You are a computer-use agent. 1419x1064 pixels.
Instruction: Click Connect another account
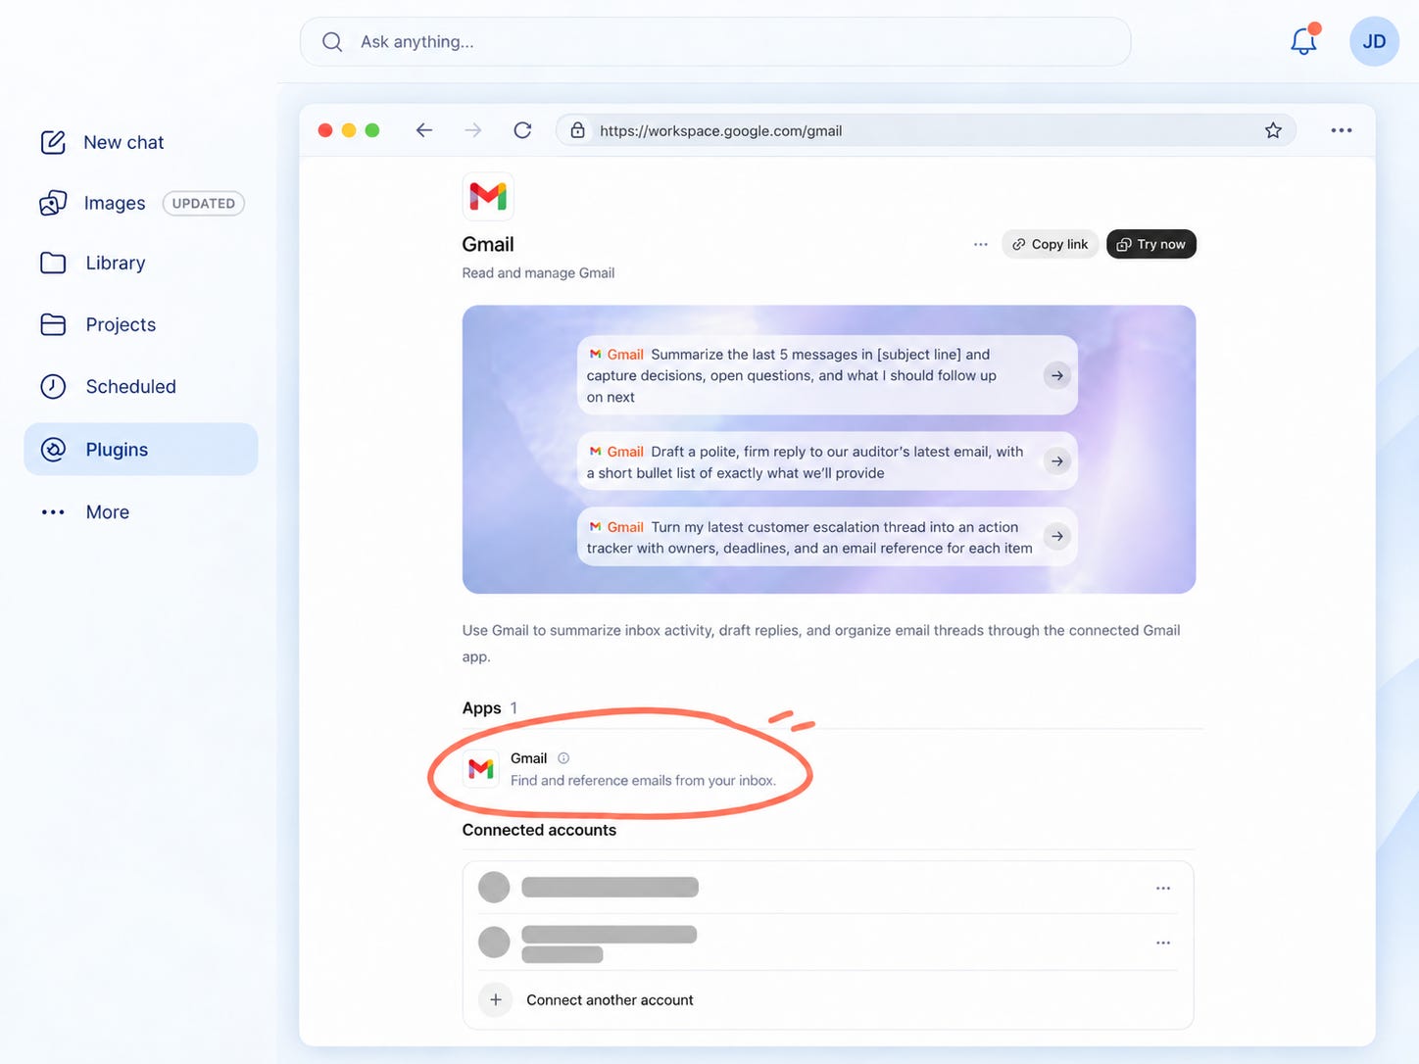tap(610, 1000)
